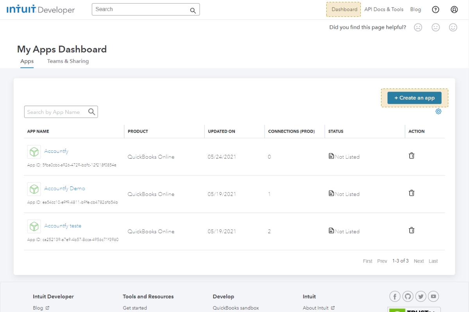
Task: Open the help question mark icon
Action: [x=435, y=9]
